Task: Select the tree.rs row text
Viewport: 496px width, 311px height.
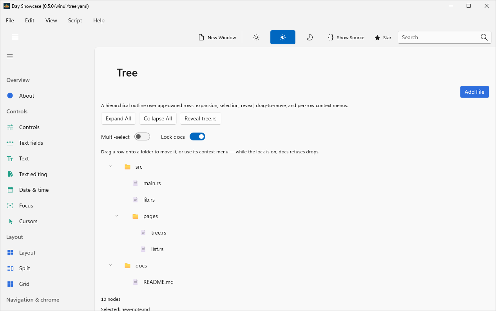Action: [159, 233]
